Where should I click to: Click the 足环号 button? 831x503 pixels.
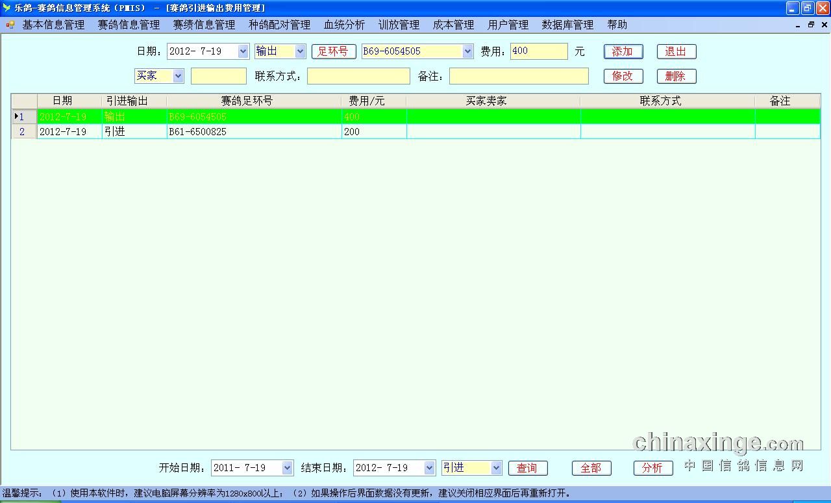point(334,51)
